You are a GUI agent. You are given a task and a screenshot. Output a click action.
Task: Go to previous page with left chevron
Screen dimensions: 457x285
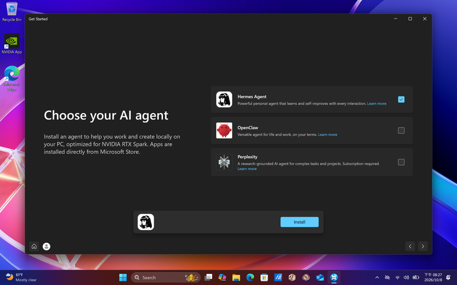tap(410, 246)
